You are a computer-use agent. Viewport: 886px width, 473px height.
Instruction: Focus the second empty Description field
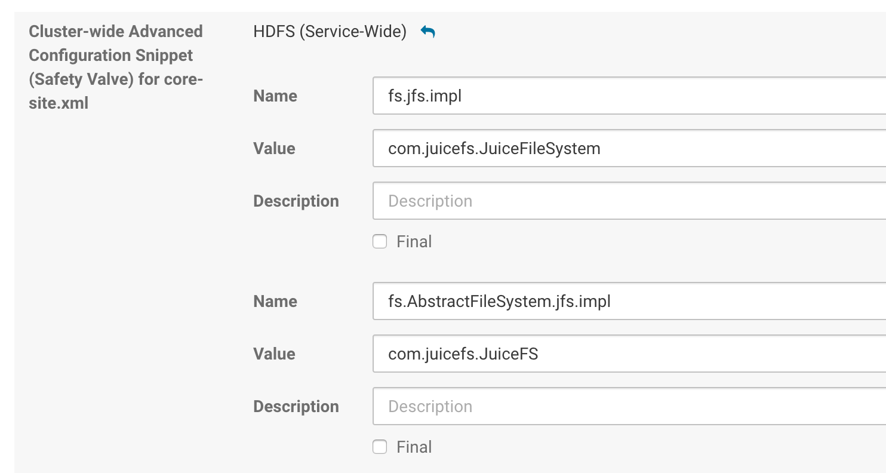627,406
